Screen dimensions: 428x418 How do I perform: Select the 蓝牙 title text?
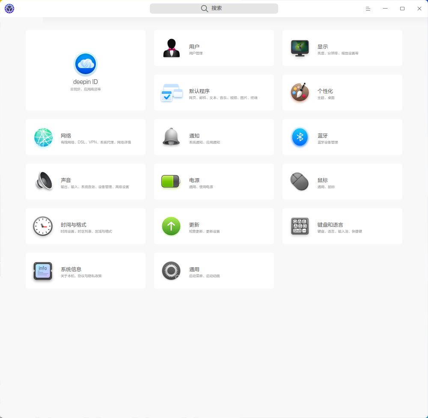coord(323,136)
